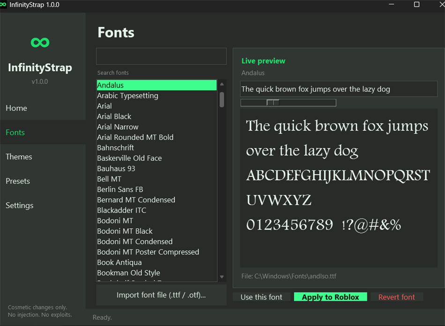
Task: Choose Berlin Sans FB font
Action: [x=156, y=189]
